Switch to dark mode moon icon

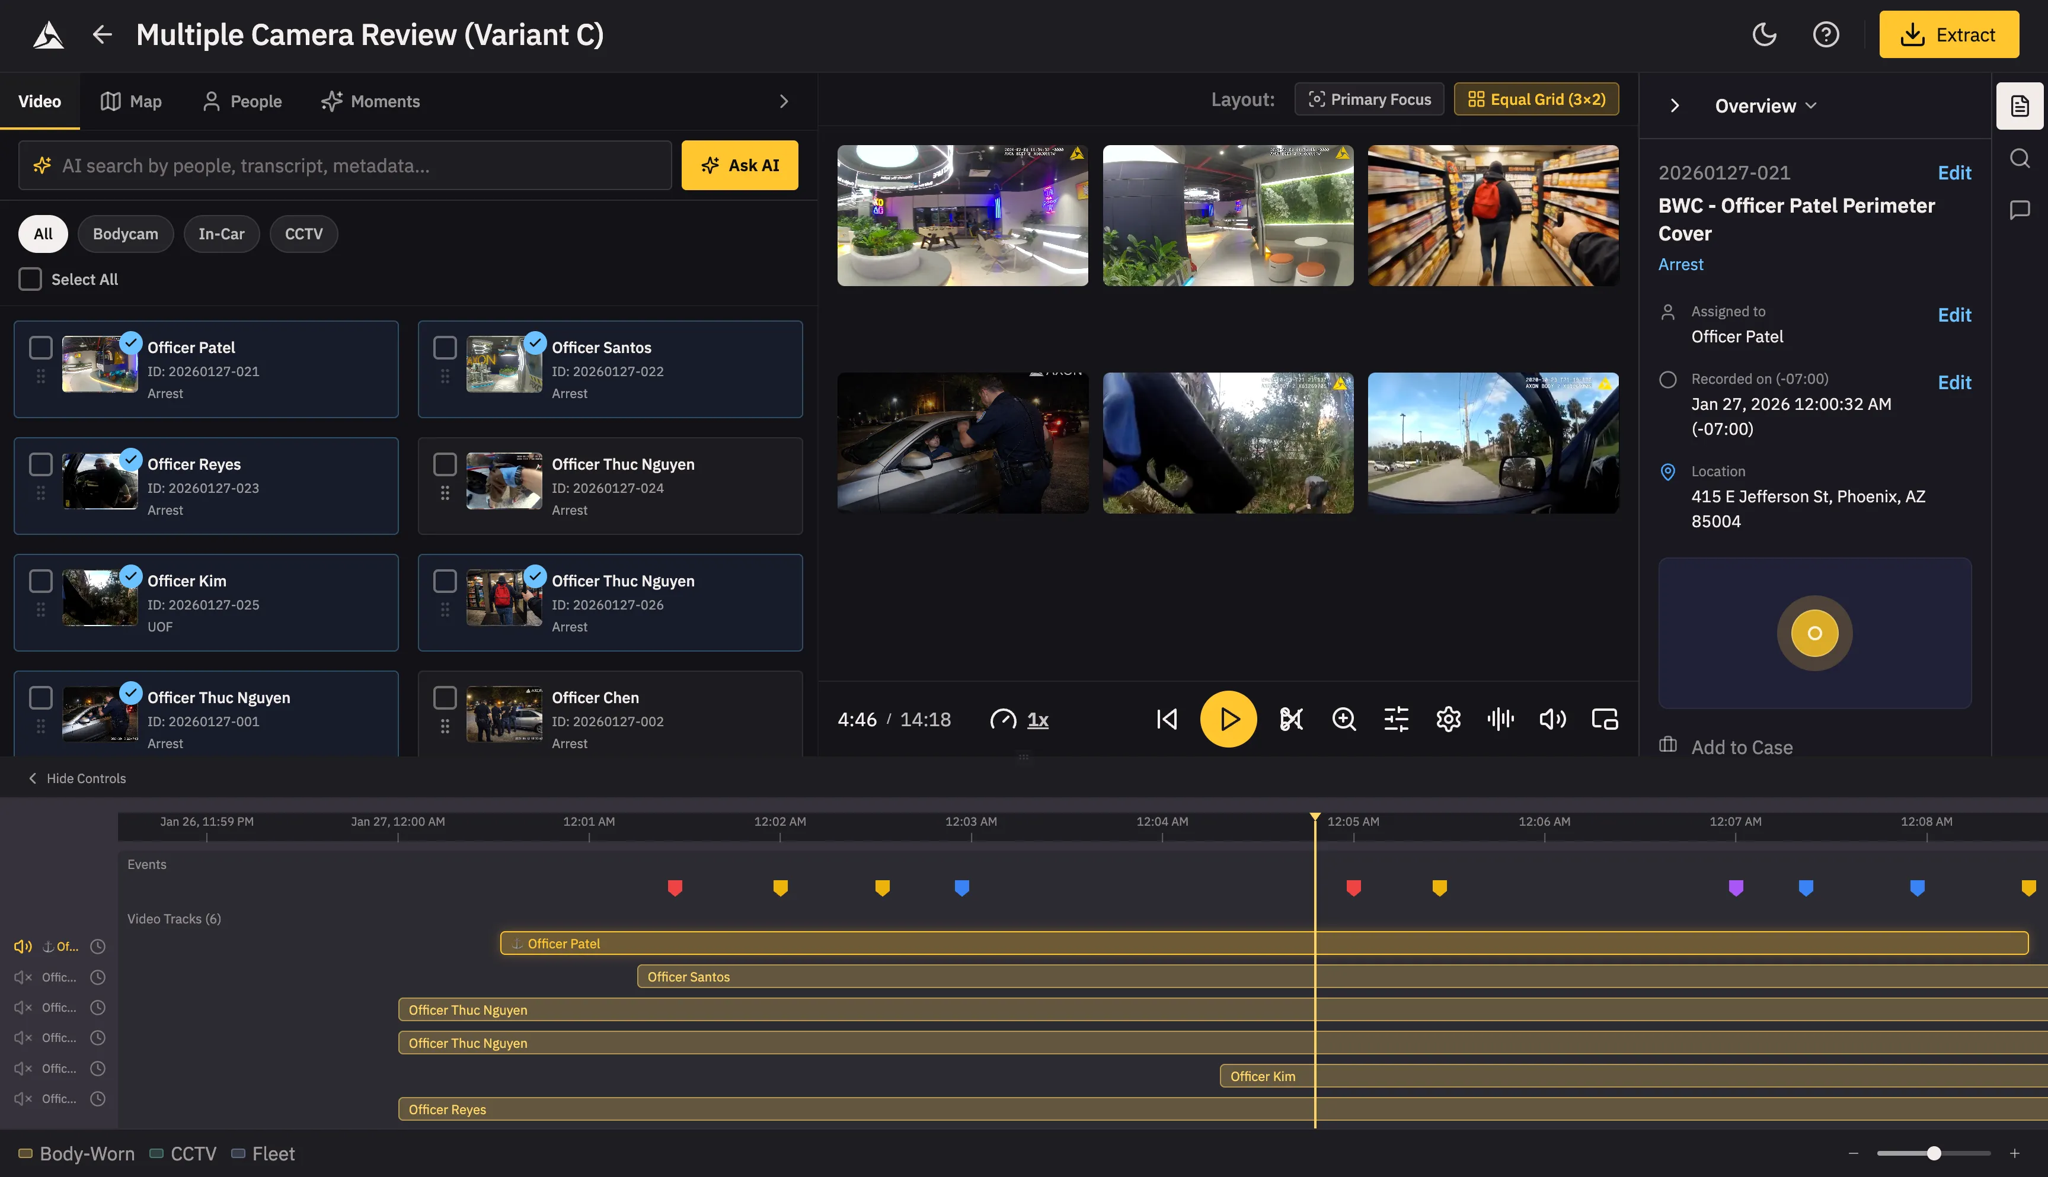point(1764,35)
